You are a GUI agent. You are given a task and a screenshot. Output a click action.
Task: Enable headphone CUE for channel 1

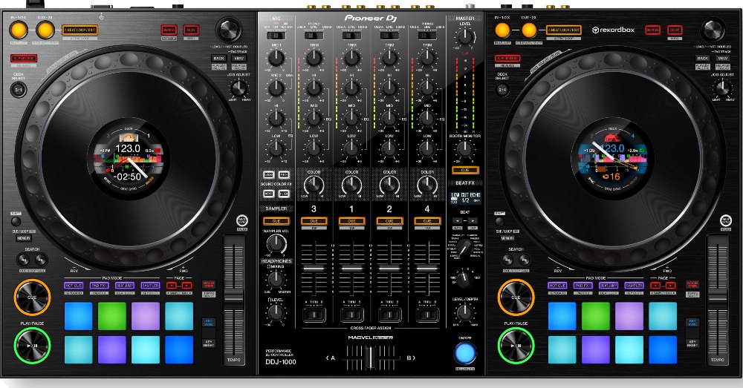351,221
